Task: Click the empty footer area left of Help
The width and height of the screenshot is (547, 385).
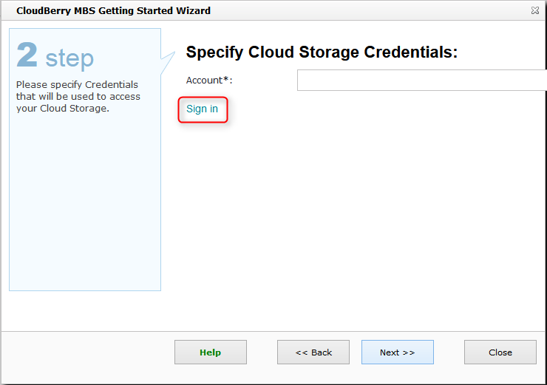Action: 89,352
